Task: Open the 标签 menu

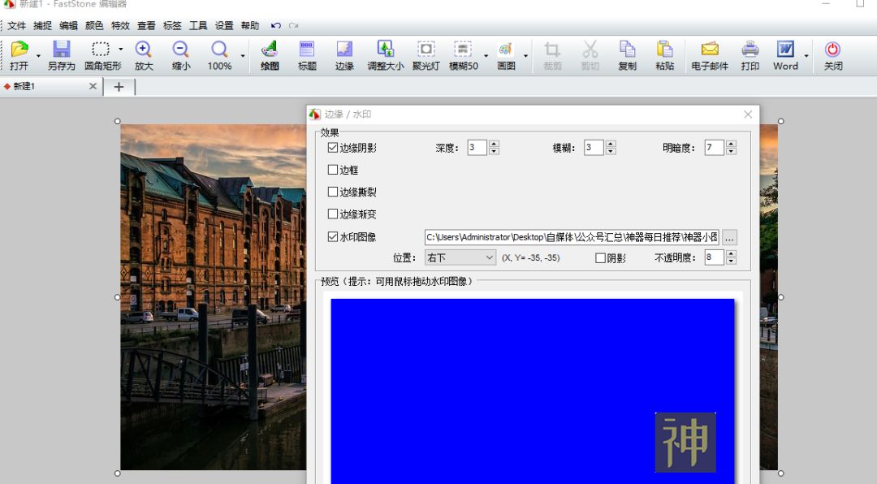Action: 172,26
